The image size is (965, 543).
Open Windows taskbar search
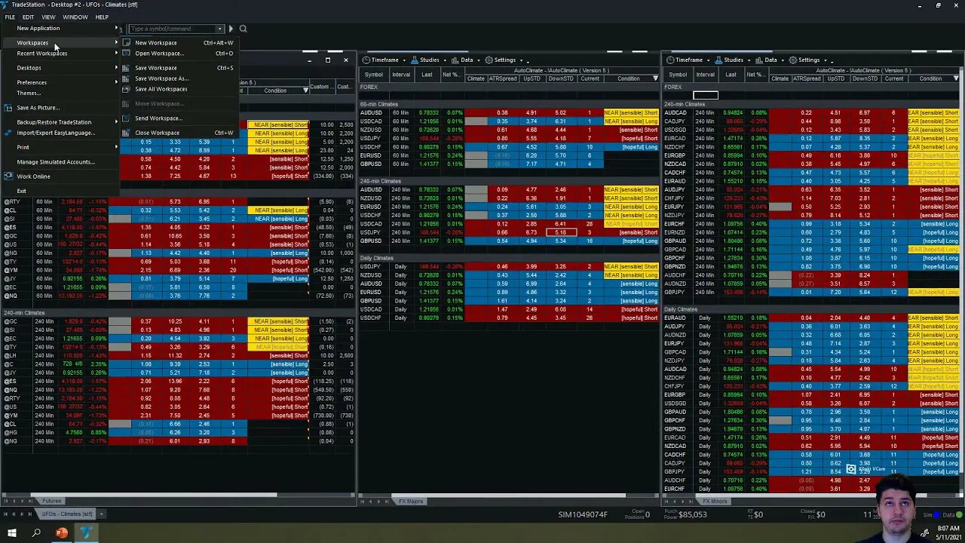click(35, 533)
